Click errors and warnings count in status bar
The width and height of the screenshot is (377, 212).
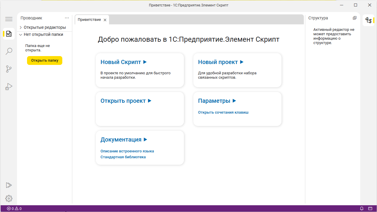(14, 209)
